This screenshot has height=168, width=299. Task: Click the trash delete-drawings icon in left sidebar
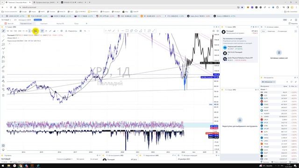tap(3, 95)
